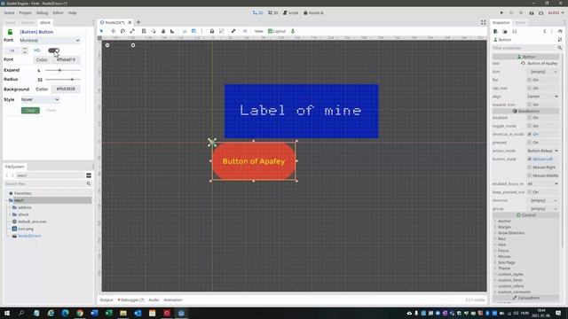
Task: Click the Inspector object history icon
Action: [x=560, y=32]
